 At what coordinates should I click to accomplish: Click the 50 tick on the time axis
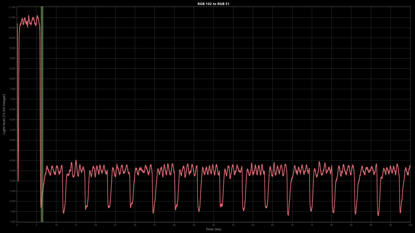[213, 225]
